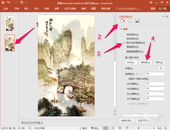
Task: Click the slide area scroll up arrow
Action: click(x=115, y=14)
